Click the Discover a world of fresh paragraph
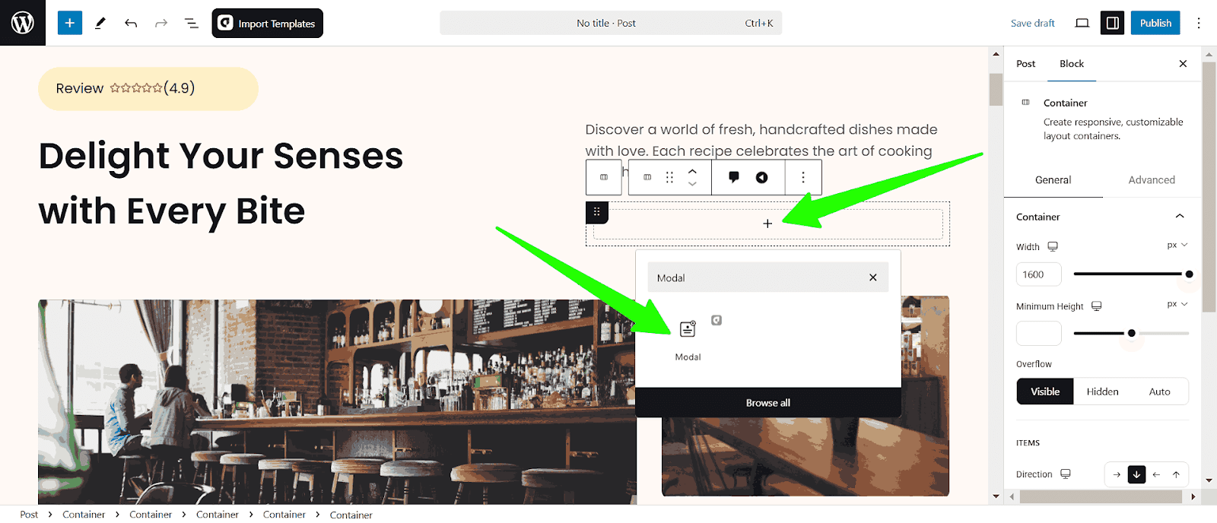The image size is (1217, 523). 761,140
